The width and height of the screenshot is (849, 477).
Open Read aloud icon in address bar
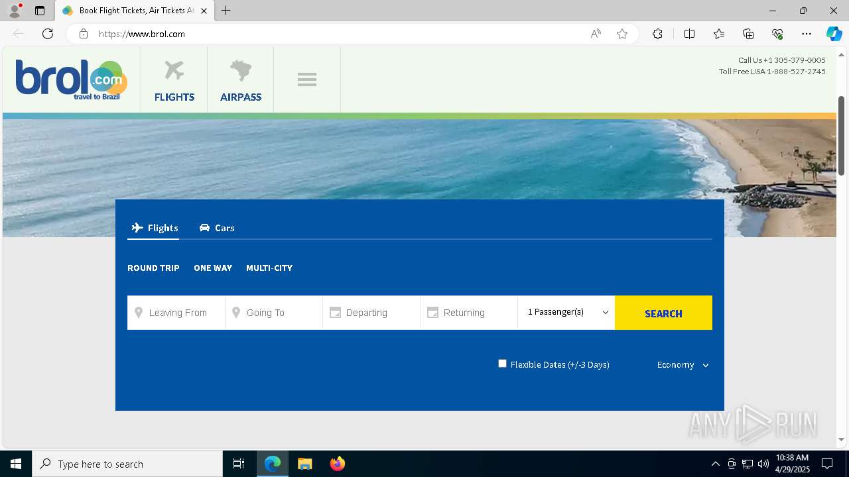tap(596, 34)
